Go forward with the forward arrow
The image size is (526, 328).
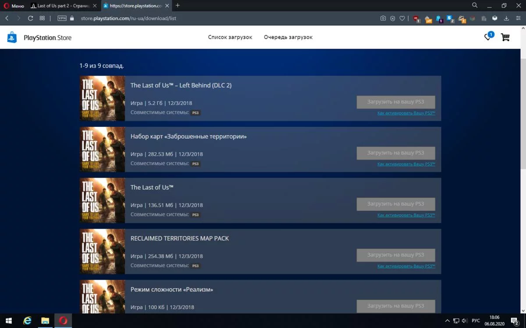[18, 18]
